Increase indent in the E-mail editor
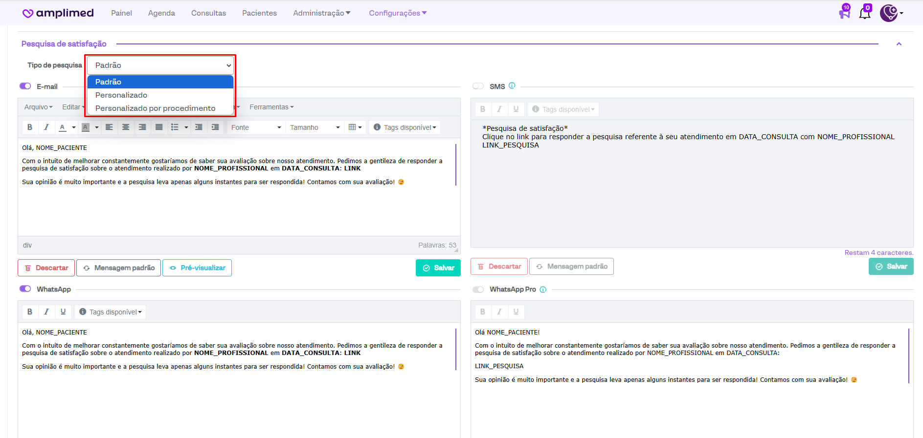Image resolution: width=923 pixels, height=438 pixels. click(x=215, y=127)
